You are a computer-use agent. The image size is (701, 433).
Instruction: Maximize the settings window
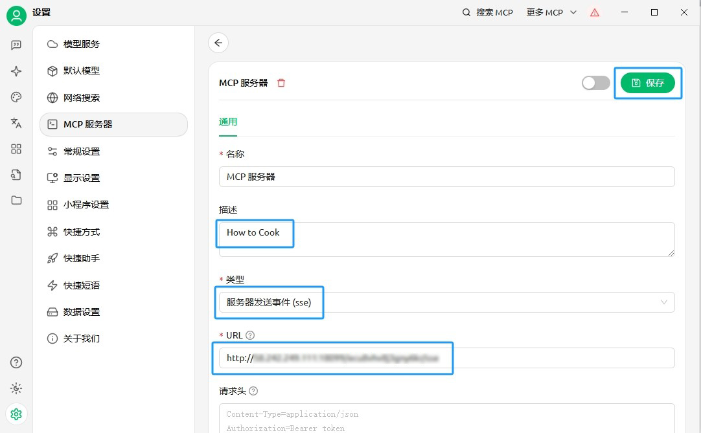(654, 12)
